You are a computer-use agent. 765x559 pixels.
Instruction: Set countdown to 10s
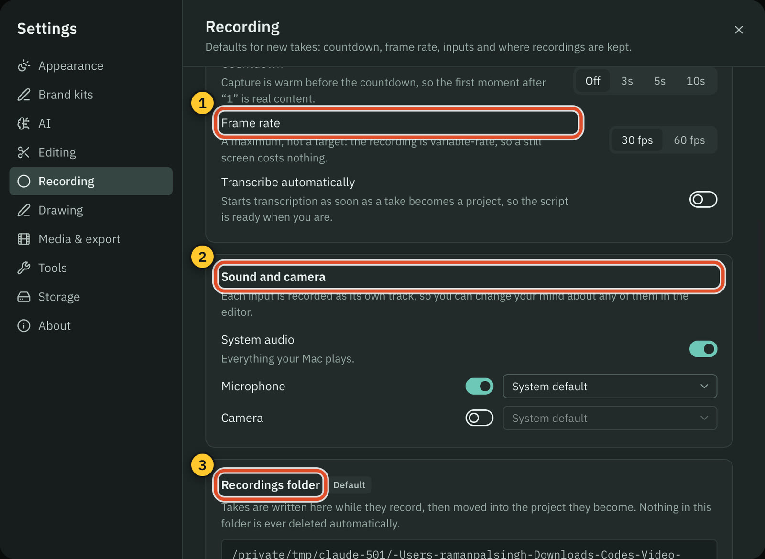695,81
